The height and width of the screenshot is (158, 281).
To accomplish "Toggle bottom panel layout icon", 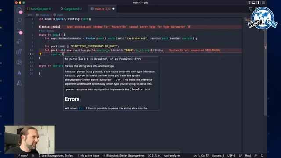I will coord(254,3).
